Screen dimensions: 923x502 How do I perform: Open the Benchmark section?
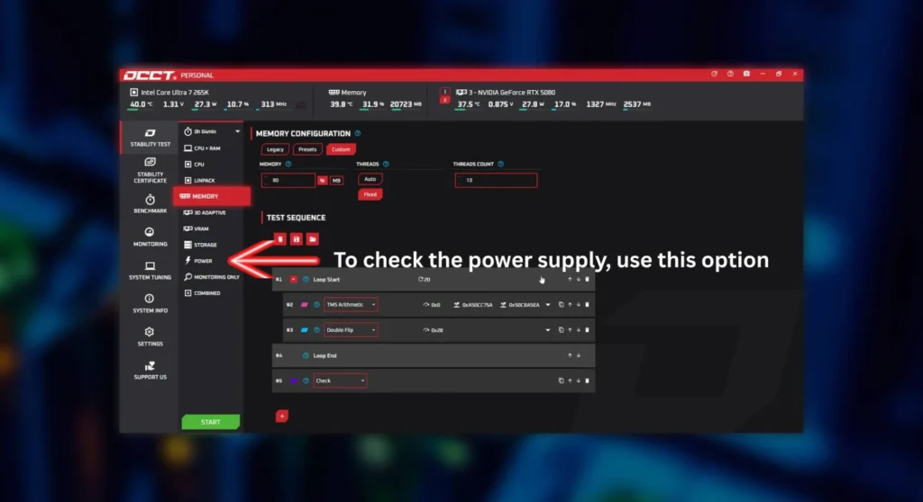151,203
